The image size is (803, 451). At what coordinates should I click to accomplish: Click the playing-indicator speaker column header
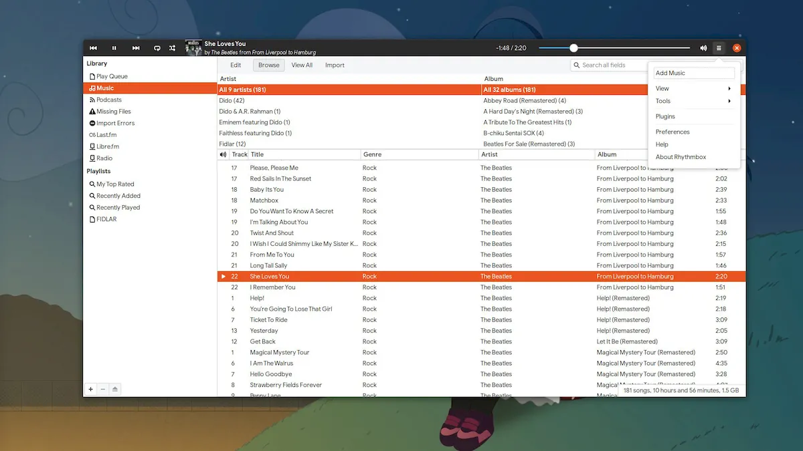[x=224, y=154]
